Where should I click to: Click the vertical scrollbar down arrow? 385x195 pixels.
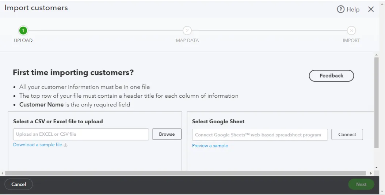click(x=376, y=167)
